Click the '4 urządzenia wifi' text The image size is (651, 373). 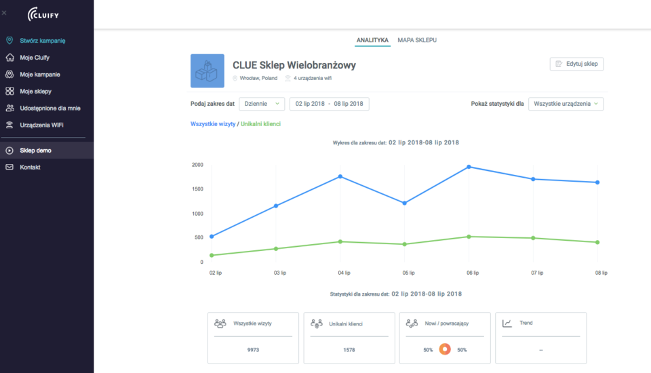coord(313,78)
